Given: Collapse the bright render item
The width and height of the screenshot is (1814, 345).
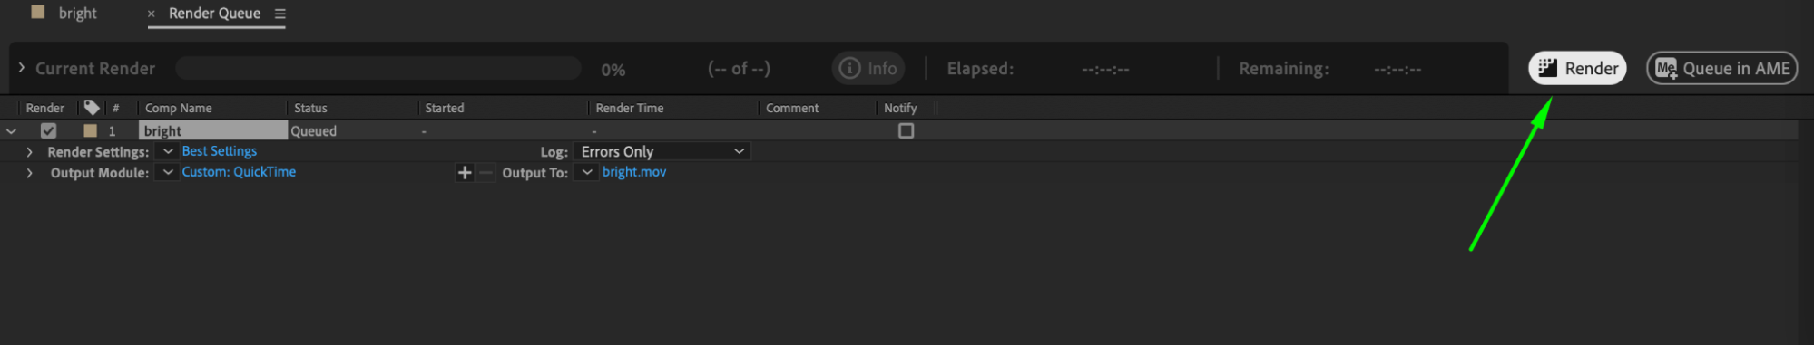Looking at the screenshot, I should 11,131.
